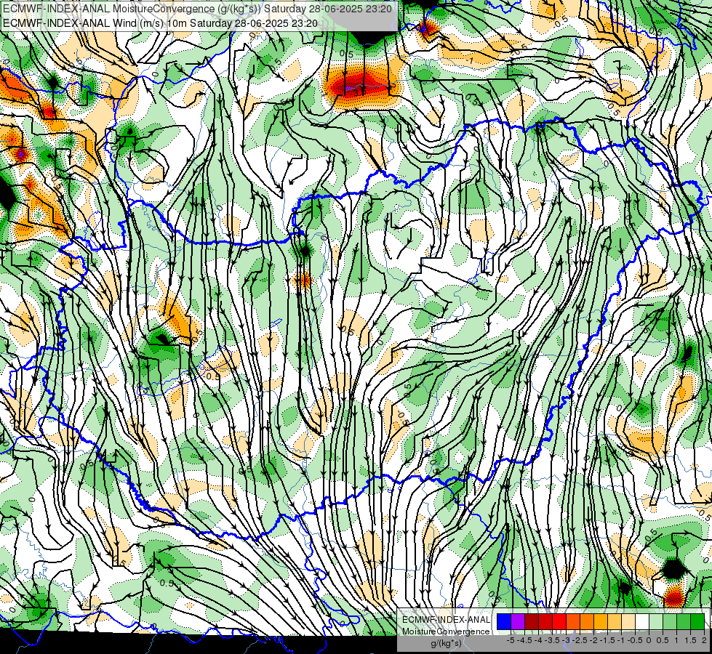Click the -0.5 legend scale value
Viewport: 712px width, 654px height.
click(x=635, y=640)
